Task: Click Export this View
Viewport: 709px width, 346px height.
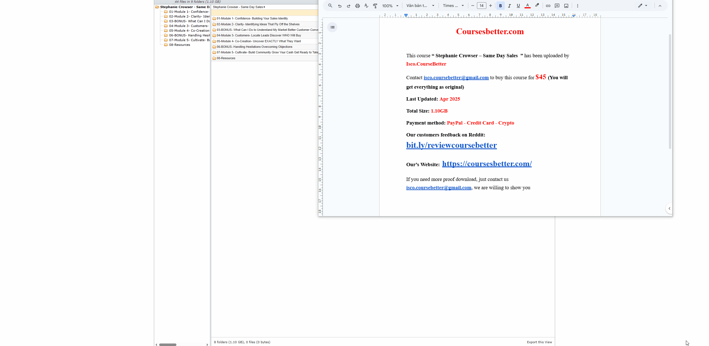Action: [539, 342]
